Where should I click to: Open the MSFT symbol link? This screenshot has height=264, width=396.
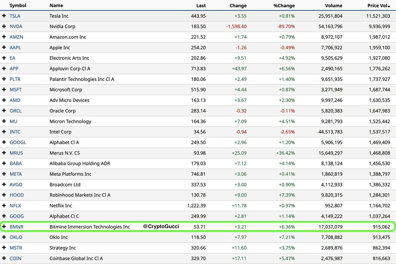(x=16, y=90)
